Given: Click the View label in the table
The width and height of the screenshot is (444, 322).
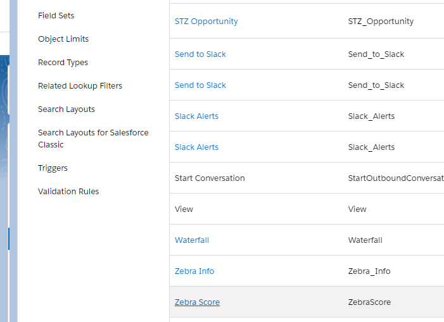Looking at the screenshot, I should (x=184, y=209).
